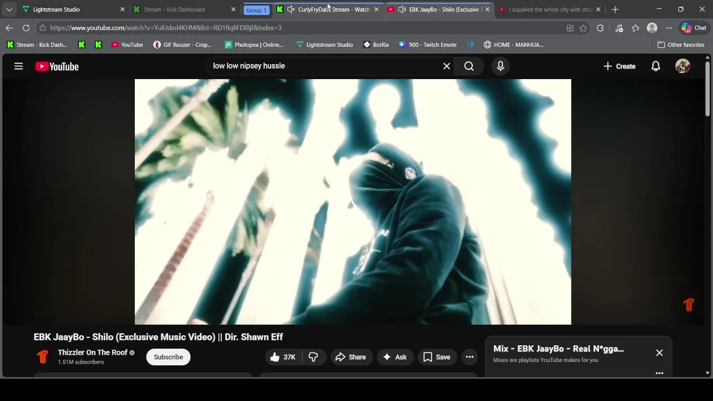Open BotRix bookmark
The height and width of the screenshot is (401, 713).
(376, 45)
